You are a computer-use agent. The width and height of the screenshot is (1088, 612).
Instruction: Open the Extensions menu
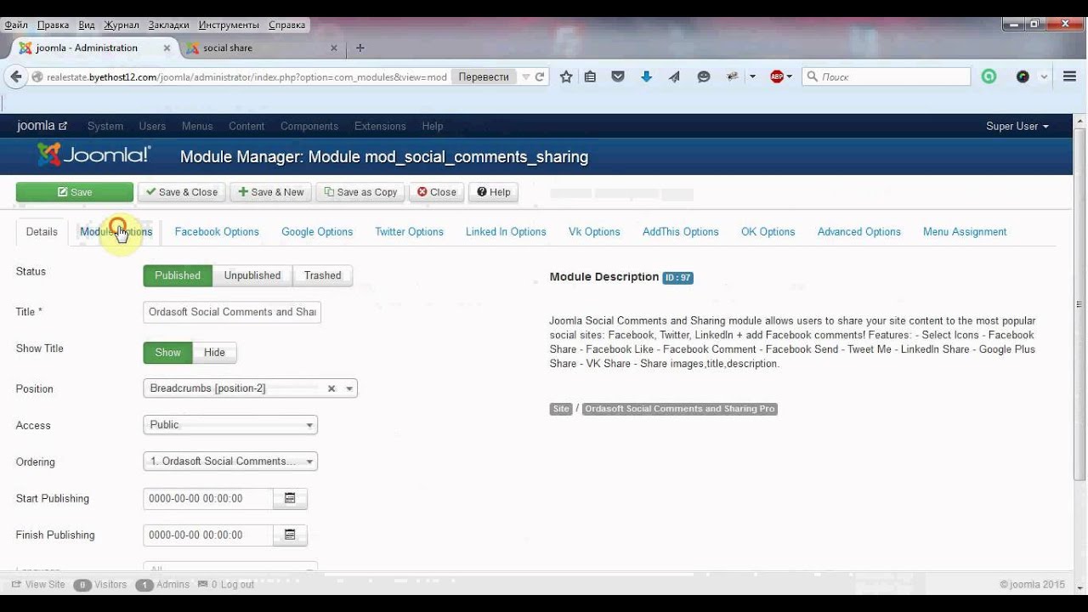coord(380,126)
